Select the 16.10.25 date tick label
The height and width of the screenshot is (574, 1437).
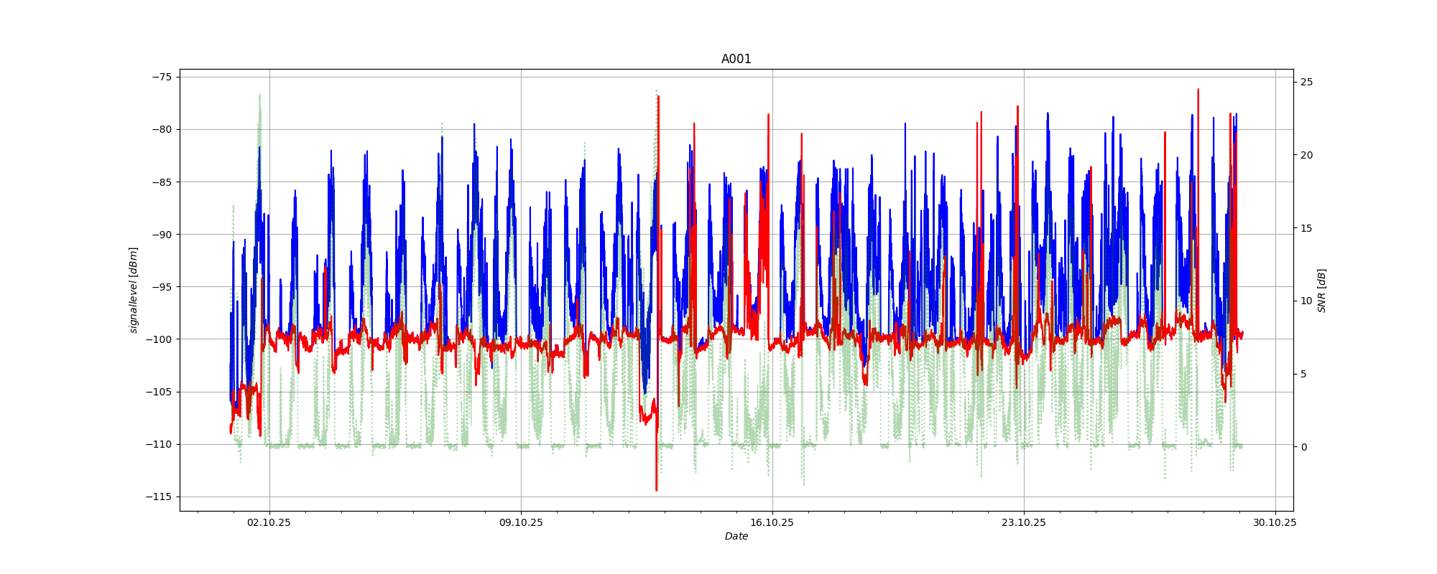pyautogui.click(x=772, y=522)
